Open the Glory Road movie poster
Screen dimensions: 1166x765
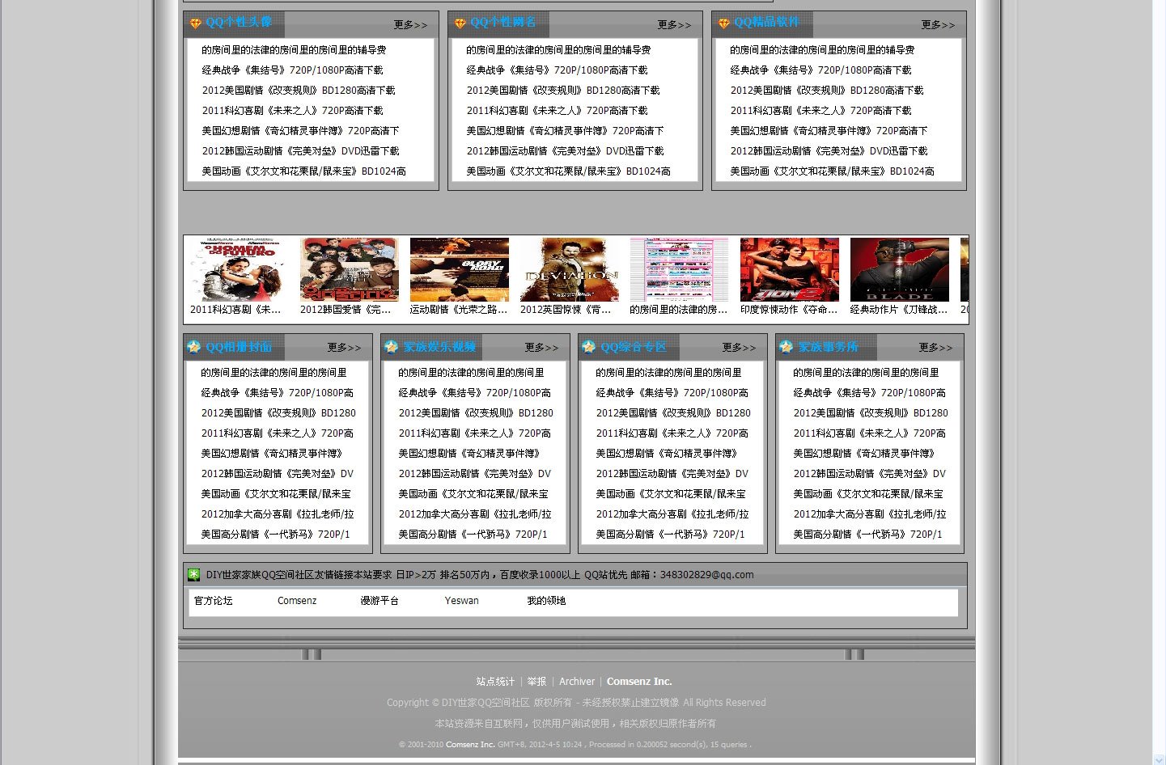pos(460,269)
